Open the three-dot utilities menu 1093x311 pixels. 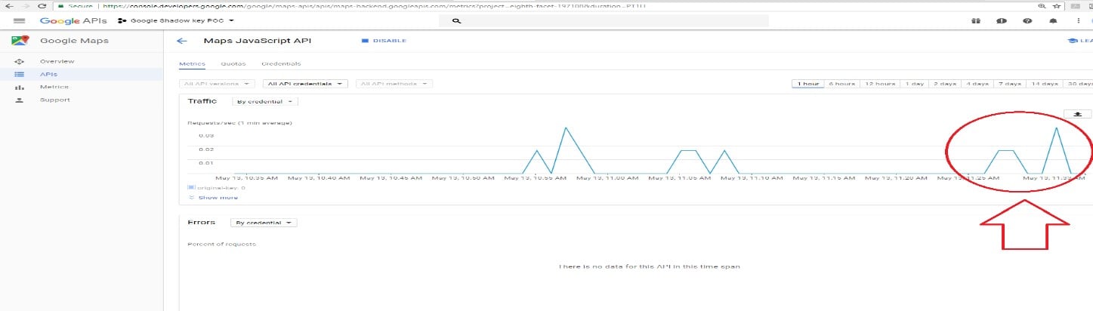(1079, 21)
